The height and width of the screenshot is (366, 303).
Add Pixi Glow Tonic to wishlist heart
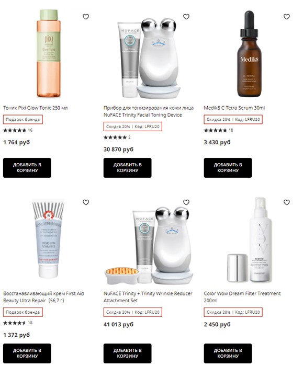click(86, 17)
